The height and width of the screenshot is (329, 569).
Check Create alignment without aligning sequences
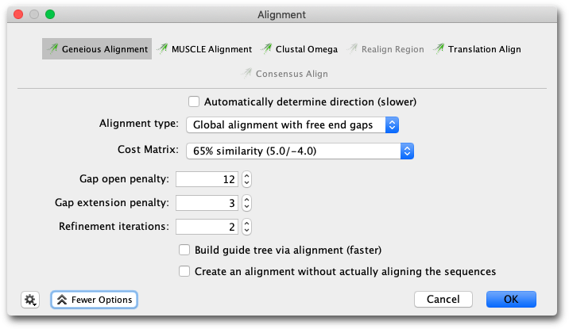184,271
